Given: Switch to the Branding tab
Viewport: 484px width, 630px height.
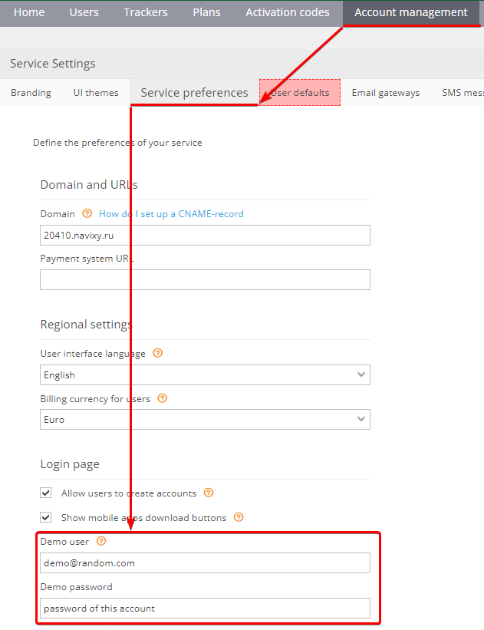Looking at the screenshot, I should pyautogui.click(x=31, y=93).
